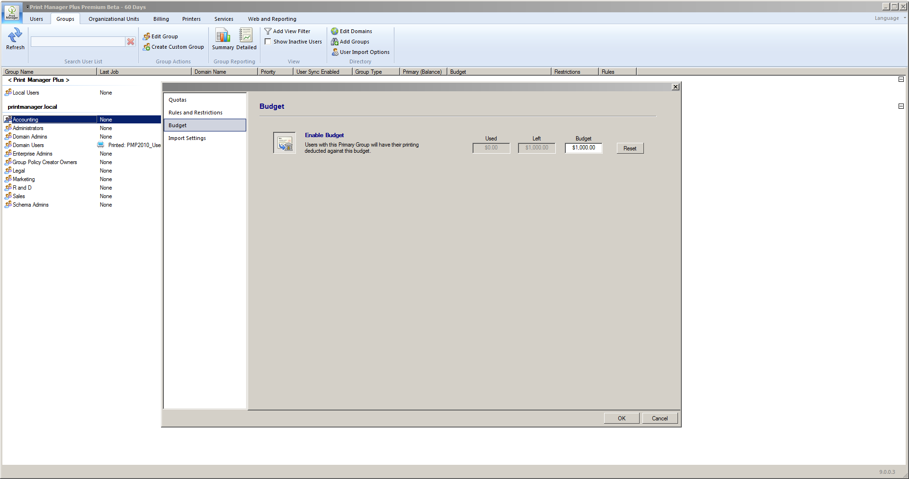Click the Left amount field

pos(536,148)
